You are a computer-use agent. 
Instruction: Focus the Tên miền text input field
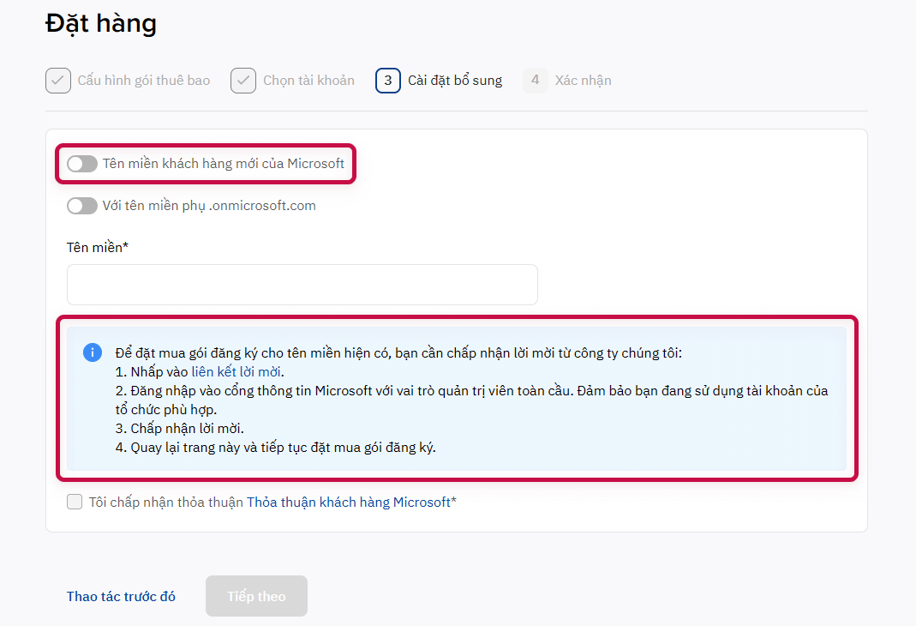[x=302, y=285]
